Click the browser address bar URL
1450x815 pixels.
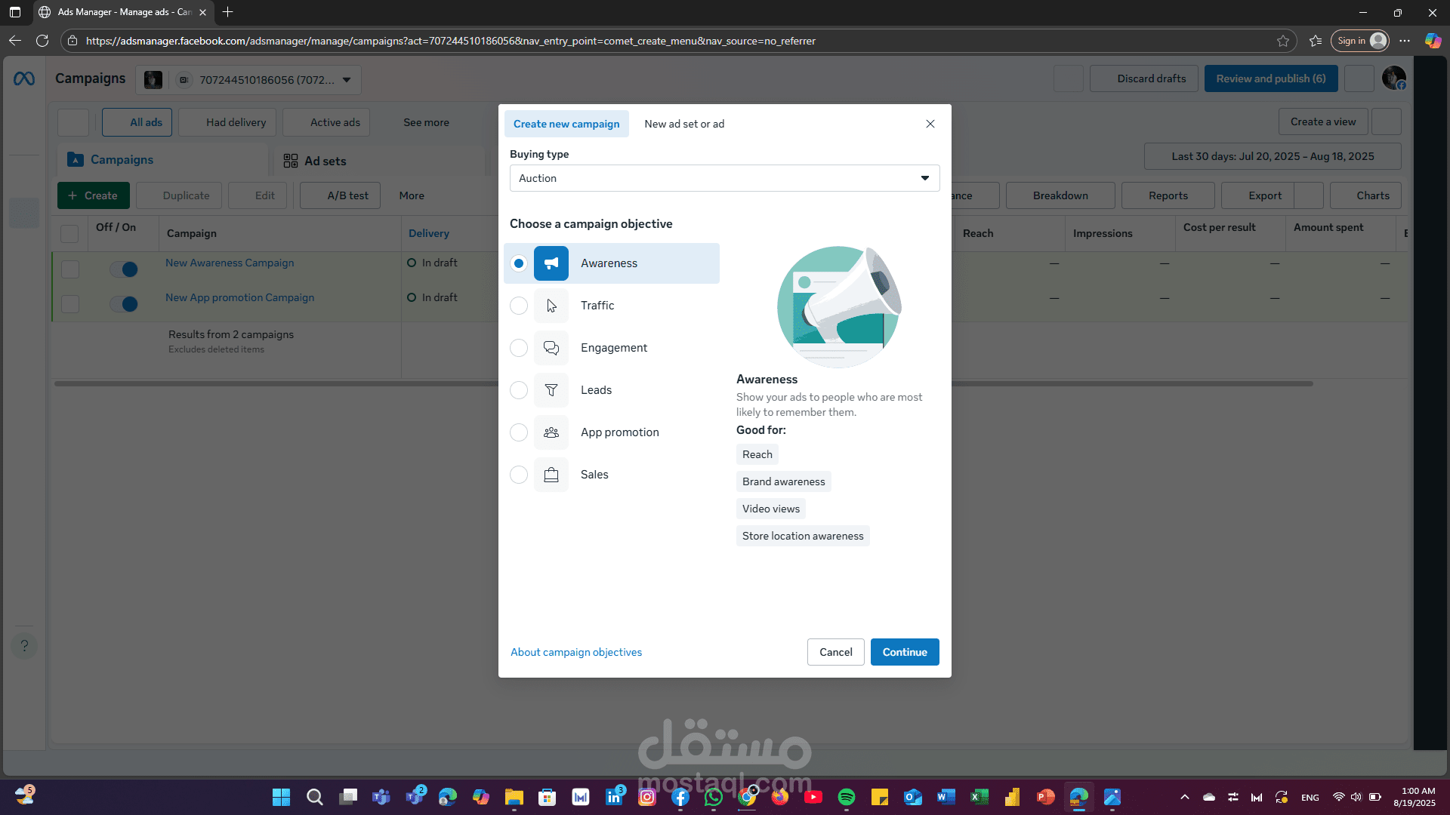click(450, 41)
